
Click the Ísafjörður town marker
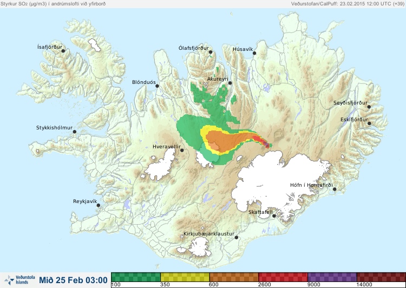pos(63,51)
